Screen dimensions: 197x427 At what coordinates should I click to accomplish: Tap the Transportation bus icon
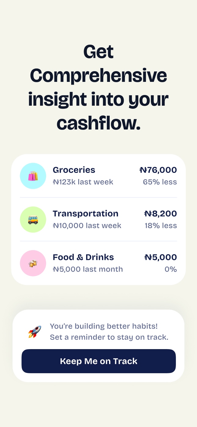(33, 220)
